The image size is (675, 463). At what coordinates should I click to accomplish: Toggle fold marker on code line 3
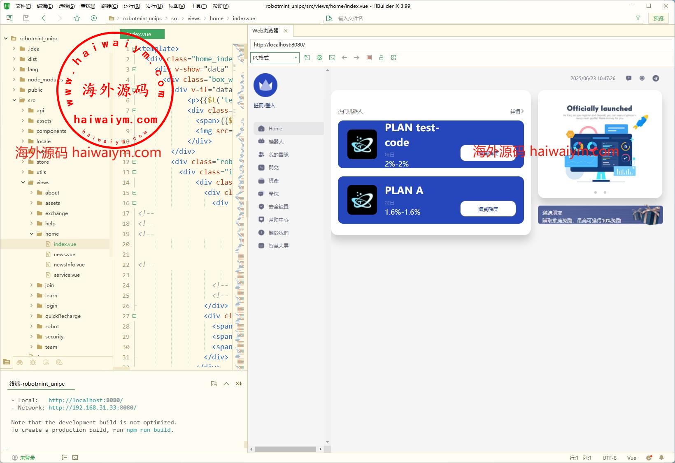pyautogui.click(x=134, y=69)
